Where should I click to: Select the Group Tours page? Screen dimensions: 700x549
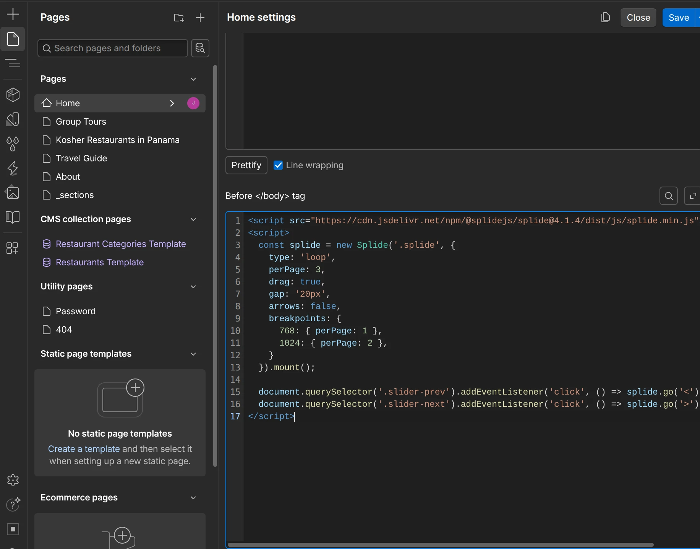pyautogui.click(x=120, y=122)
